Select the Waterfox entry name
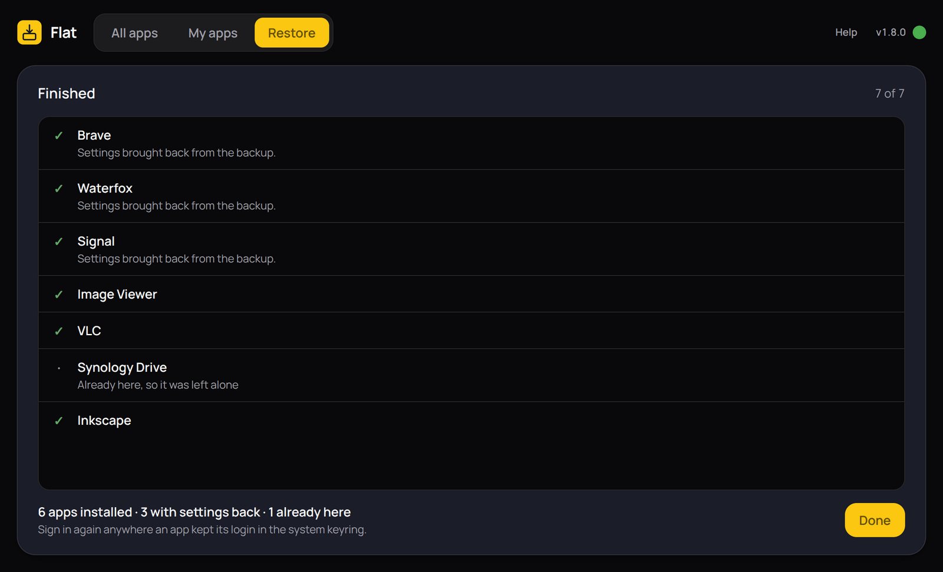 (105, 189)
